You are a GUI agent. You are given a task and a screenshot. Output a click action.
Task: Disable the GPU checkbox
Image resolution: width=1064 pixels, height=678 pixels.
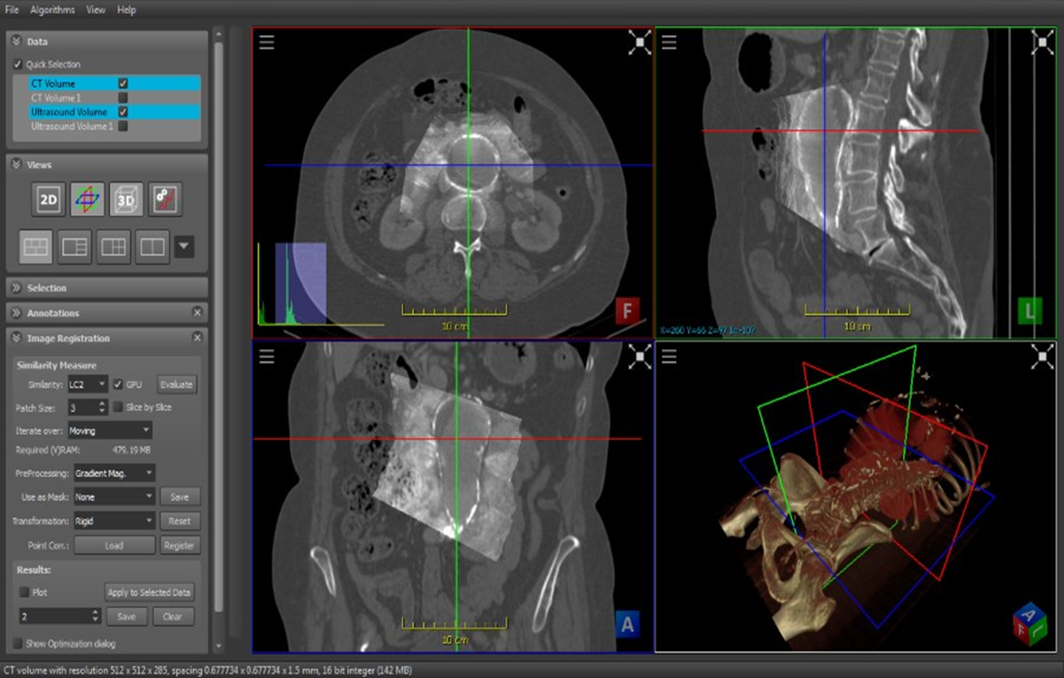click(x=118, y=384)
